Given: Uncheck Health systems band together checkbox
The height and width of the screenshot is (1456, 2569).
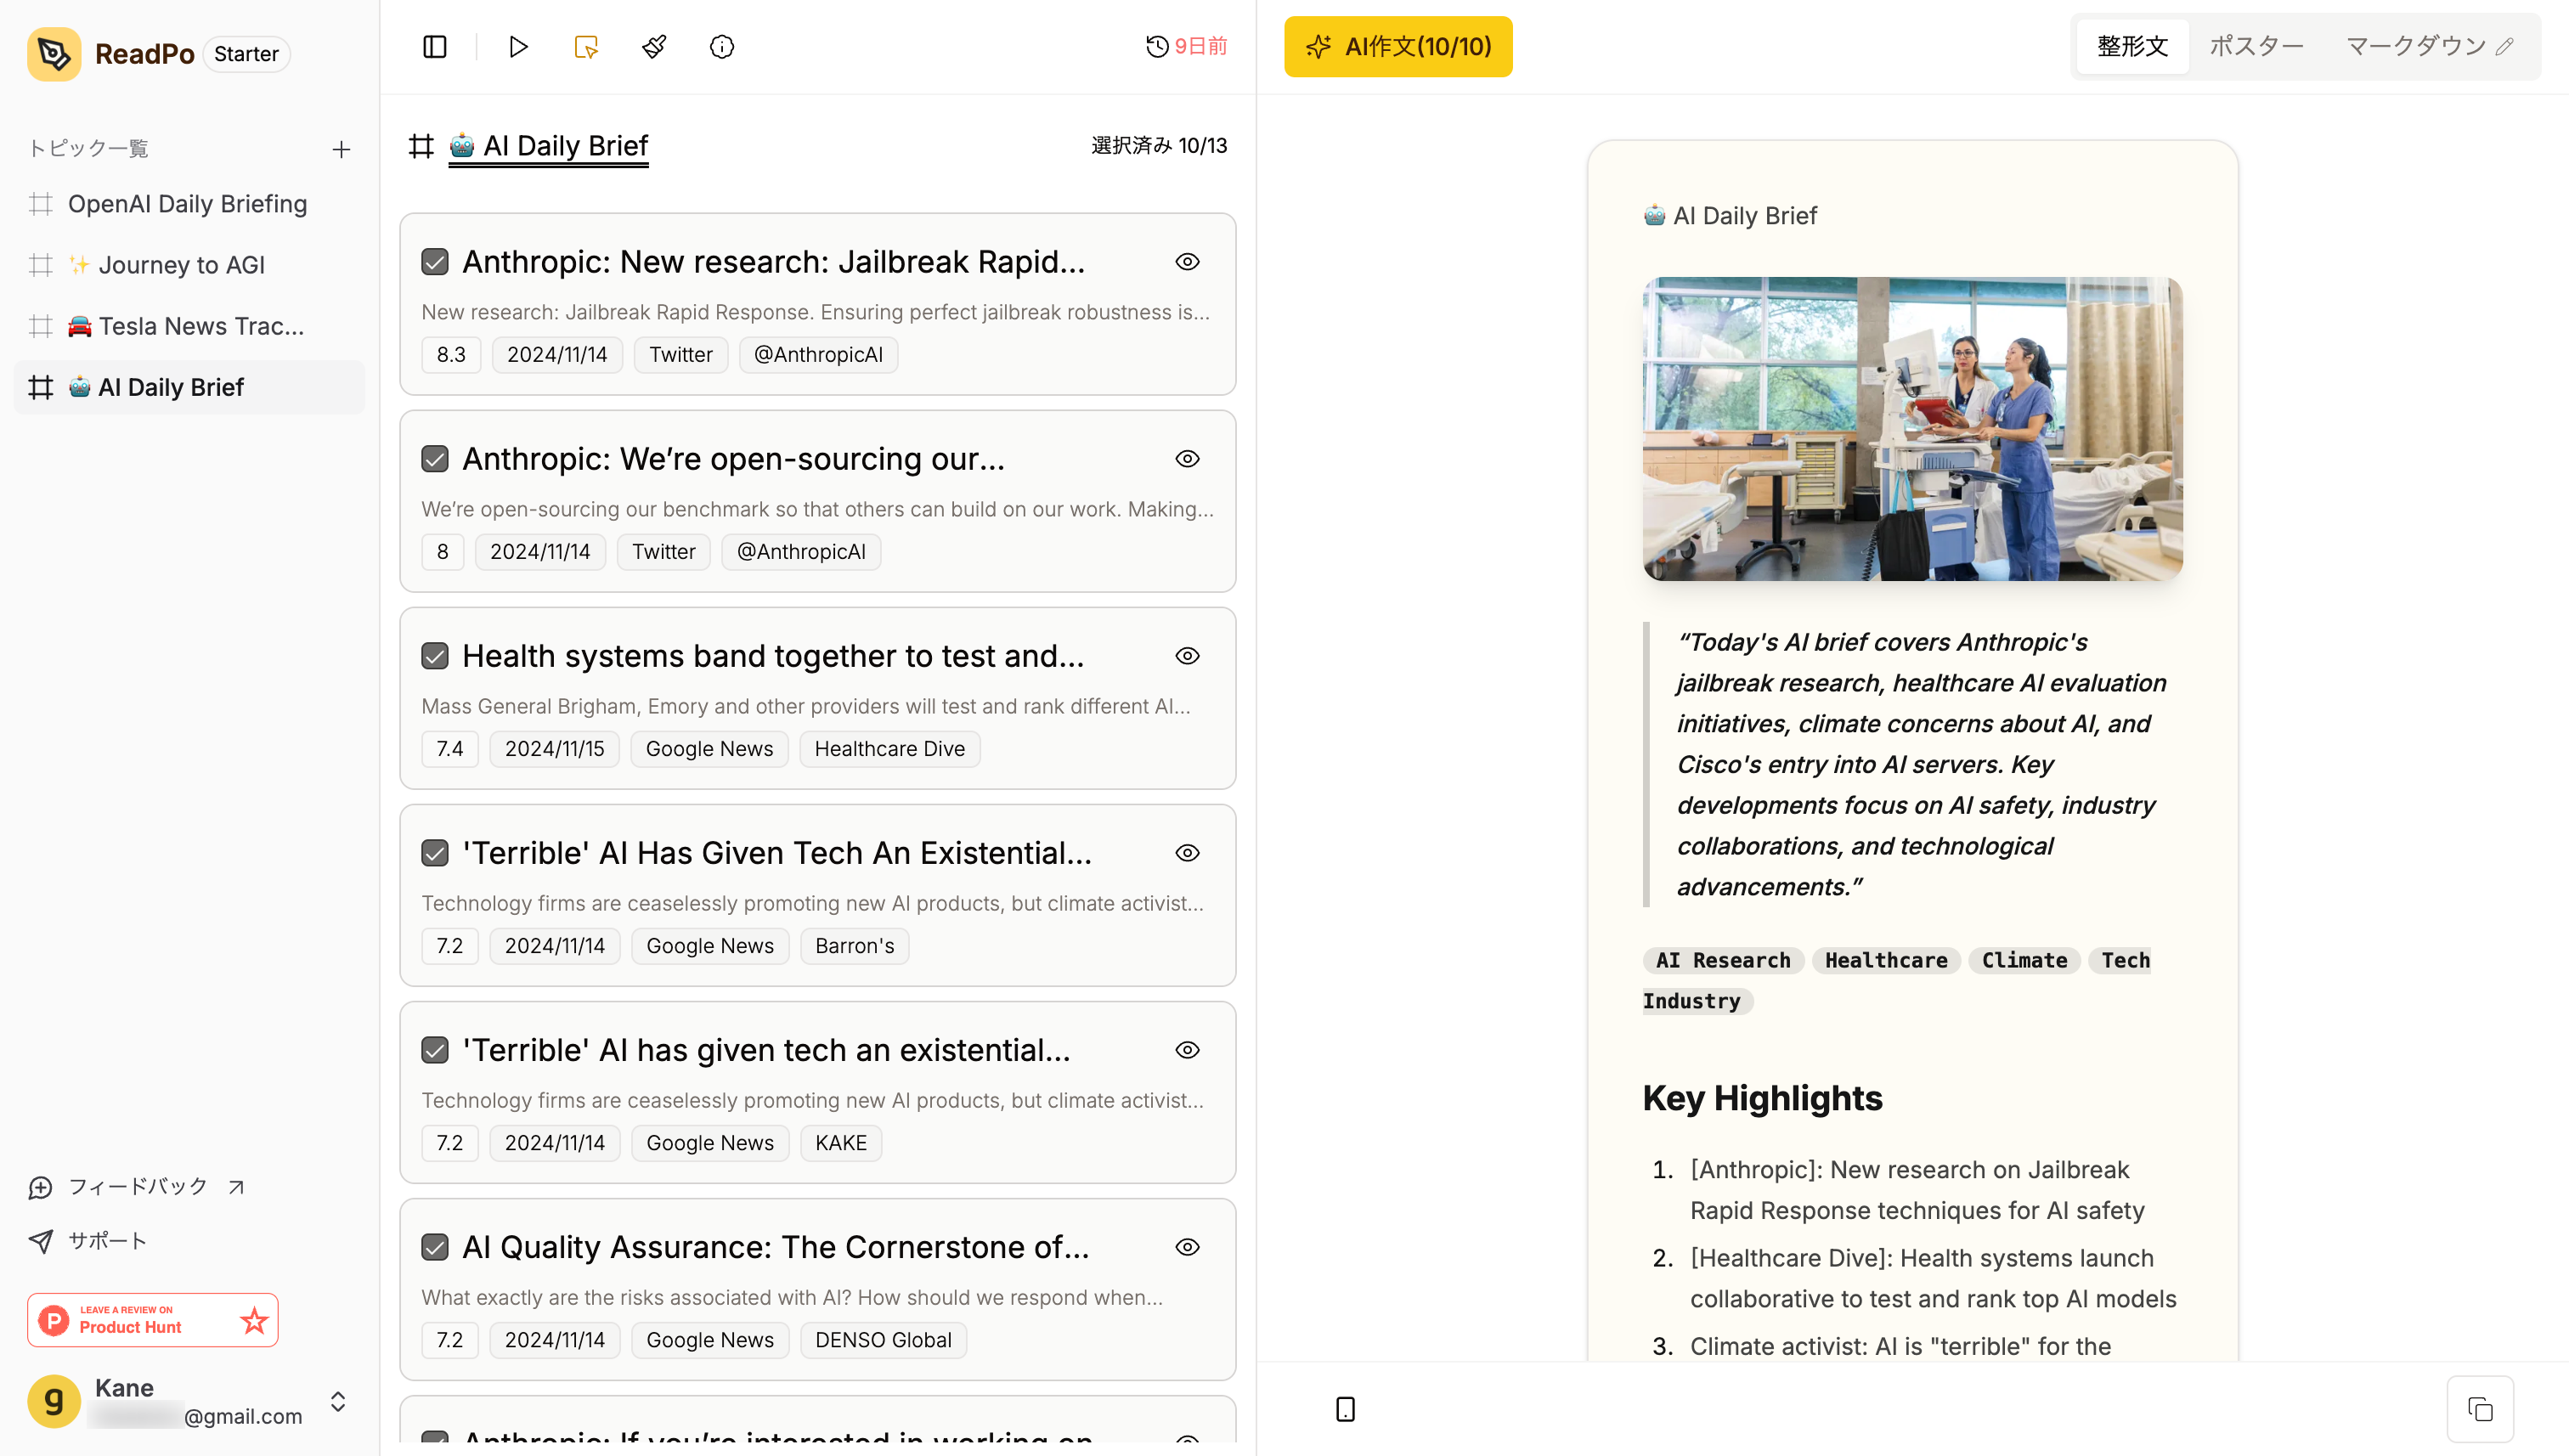Looking at the screenshot, I should 435,656.
